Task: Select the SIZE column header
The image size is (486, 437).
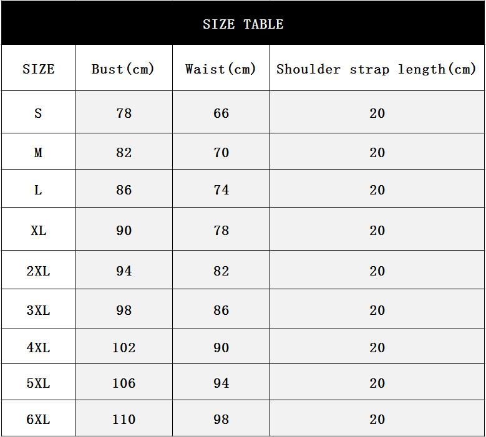Action: click(38, 69)
